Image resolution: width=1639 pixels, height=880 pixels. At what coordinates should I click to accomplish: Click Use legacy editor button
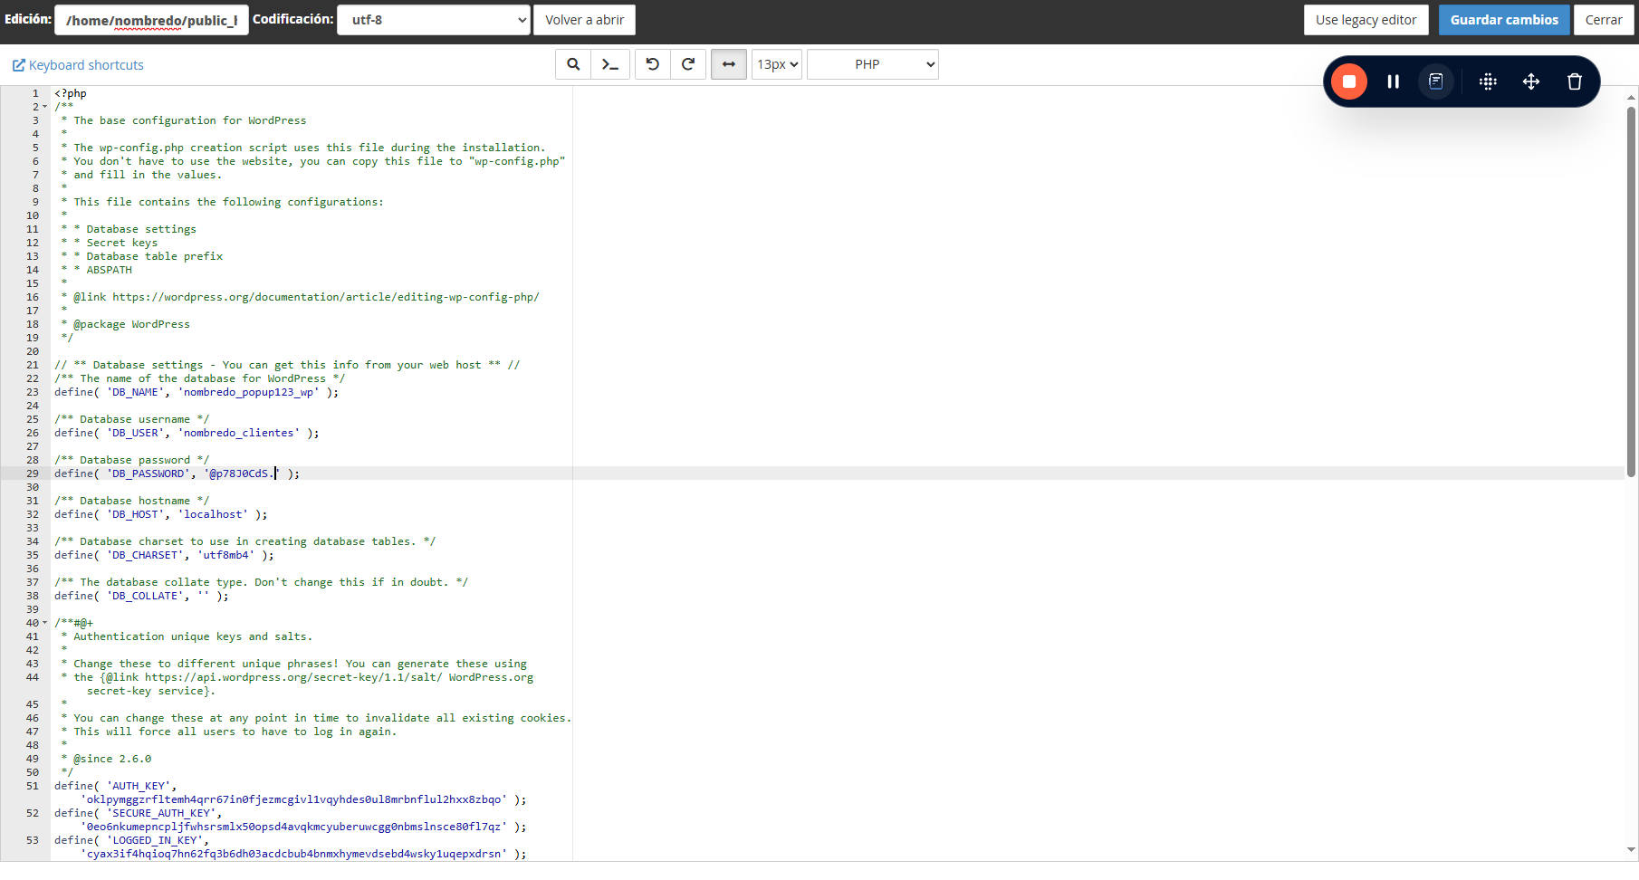coord(1366,20)
